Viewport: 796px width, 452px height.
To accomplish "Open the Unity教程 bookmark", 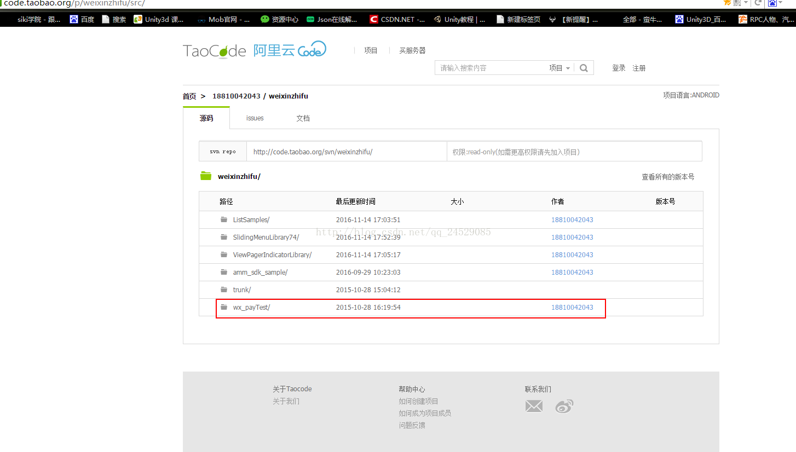I will pos(459,19).
